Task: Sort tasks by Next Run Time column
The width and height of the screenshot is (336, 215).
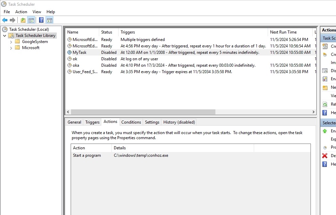Action: (x=283, y=32)
